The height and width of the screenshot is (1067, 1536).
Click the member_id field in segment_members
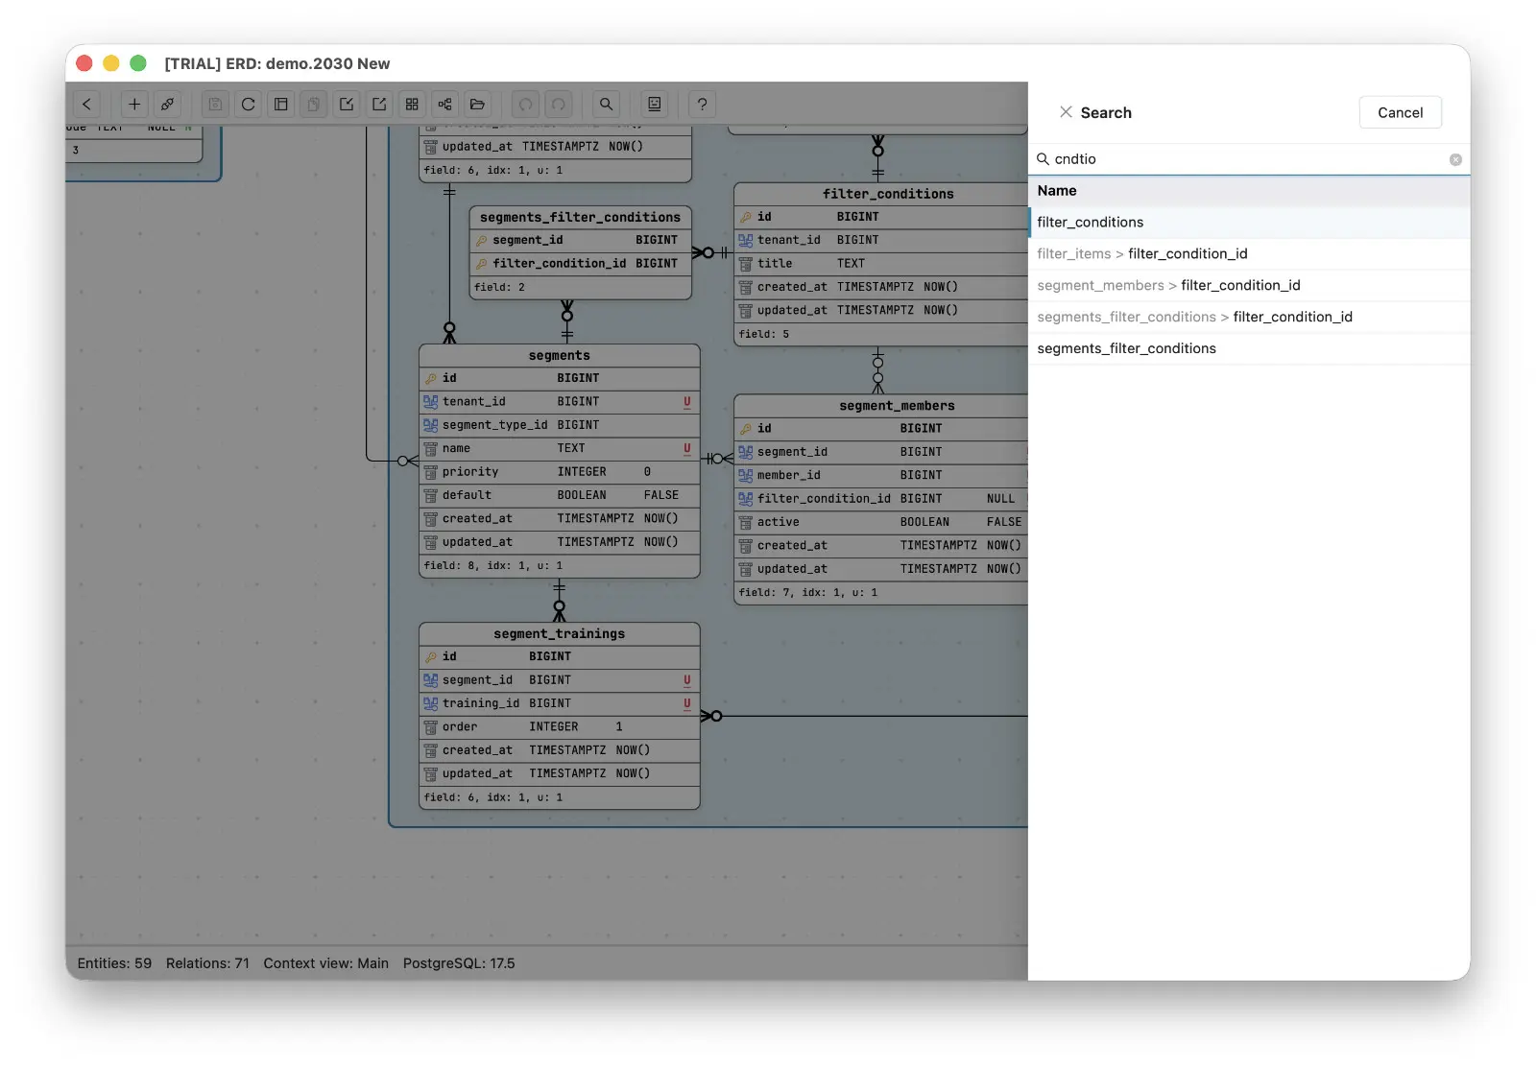click(881, 476)
